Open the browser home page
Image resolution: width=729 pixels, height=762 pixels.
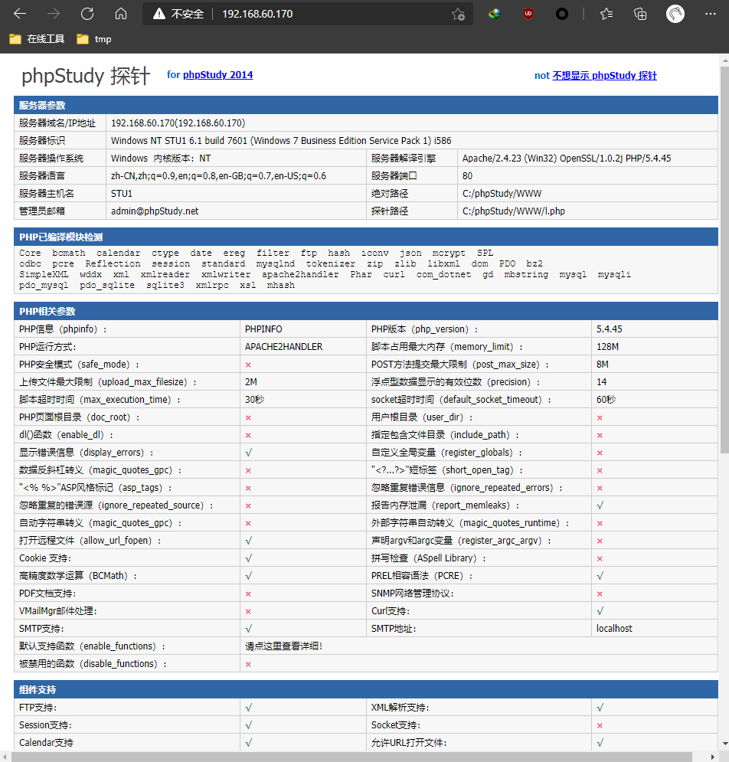pos(120,14)
